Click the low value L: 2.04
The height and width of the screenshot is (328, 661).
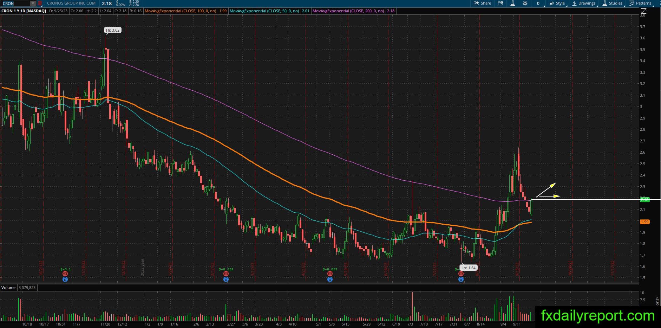(x=105, y=11)
